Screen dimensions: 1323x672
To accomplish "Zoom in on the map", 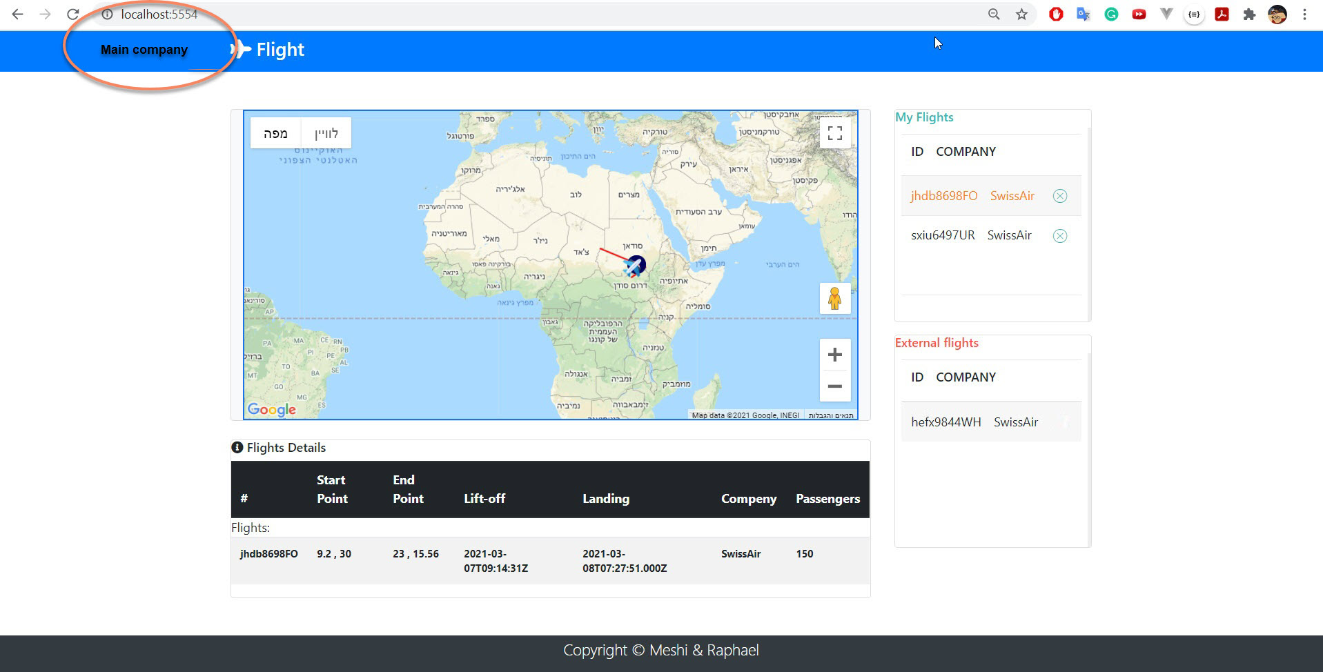I will [x=835, y=355].
